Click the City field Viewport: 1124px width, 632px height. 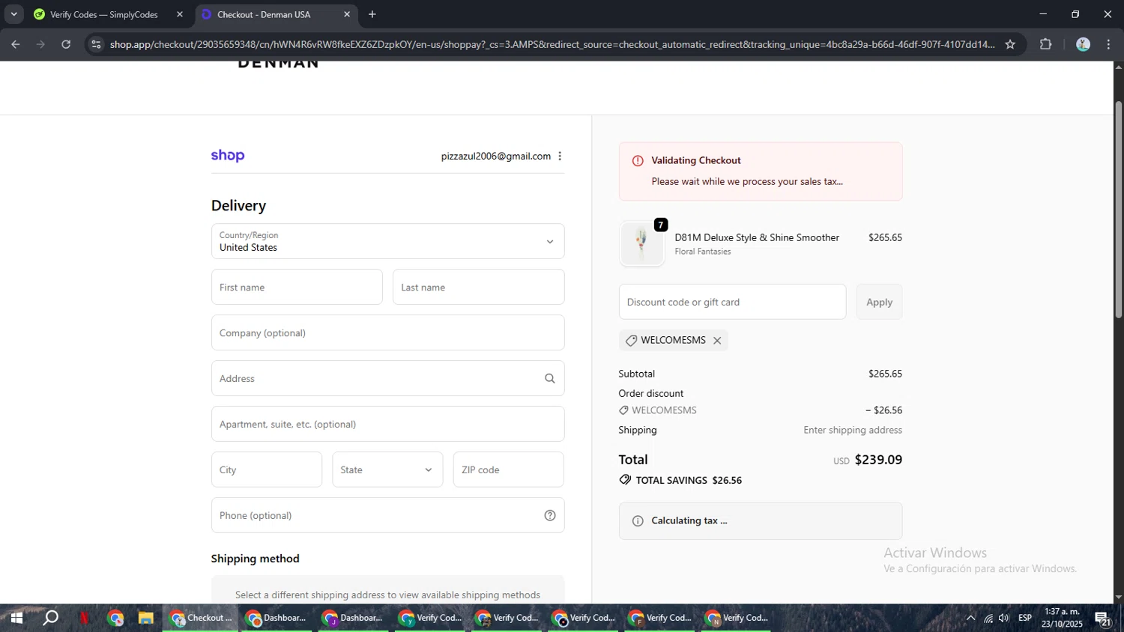267,470
